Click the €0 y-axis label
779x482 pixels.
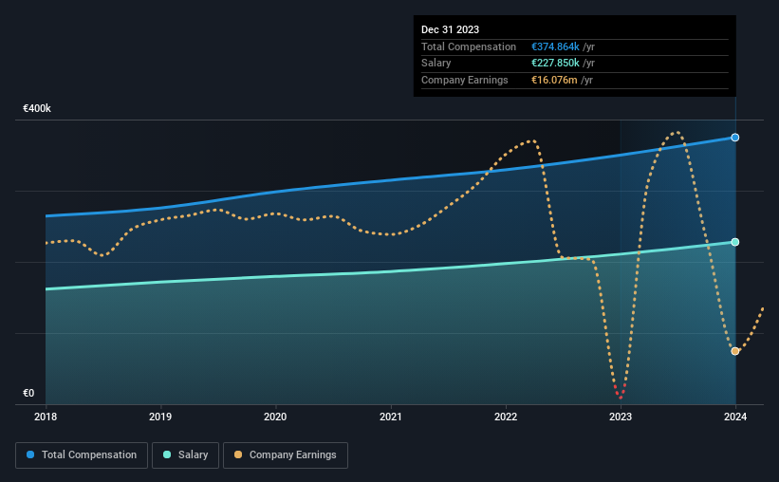click(x=28, y=393)
